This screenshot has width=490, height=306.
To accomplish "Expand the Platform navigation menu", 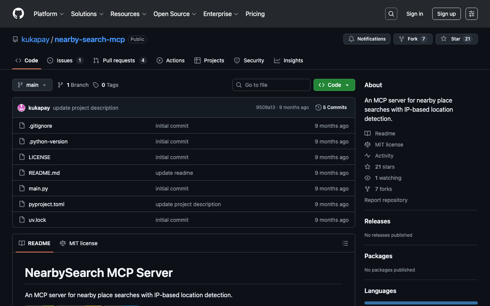I will pos(48,14).
